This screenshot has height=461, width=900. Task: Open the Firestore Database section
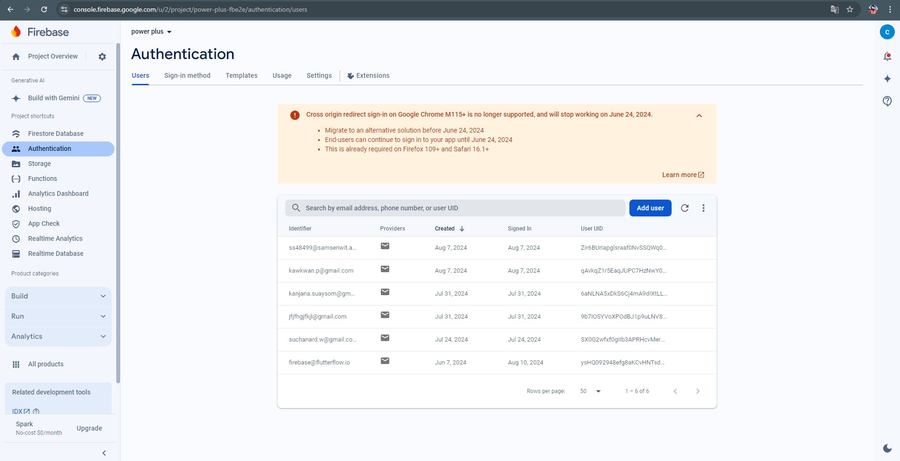pos(56,134)
